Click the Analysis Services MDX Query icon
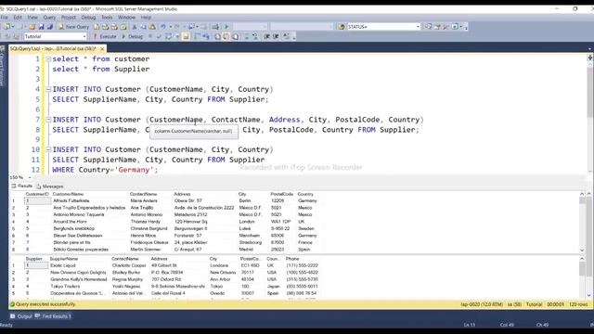 106,27
